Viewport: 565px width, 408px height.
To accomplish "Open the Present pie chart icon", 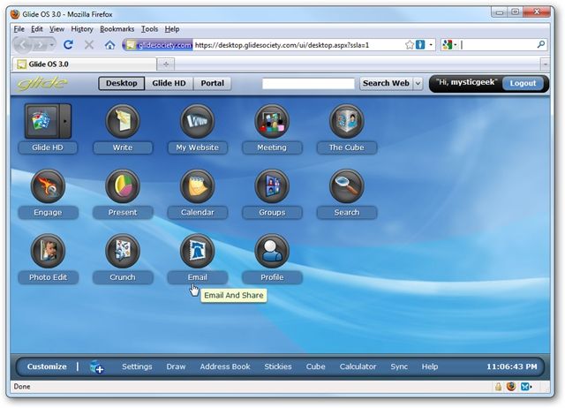I will [x=123, y=186].
